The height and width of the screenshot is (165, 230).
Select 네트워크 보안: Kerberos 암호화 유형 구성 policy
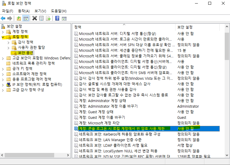120,134
